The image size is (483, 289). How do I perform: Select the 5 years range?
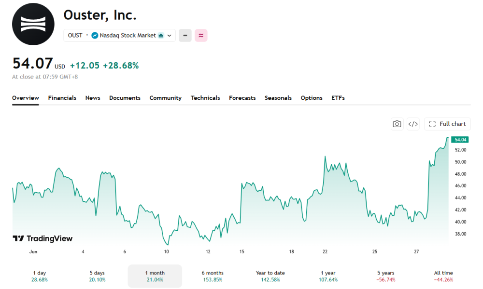click(x=385, y=276)
